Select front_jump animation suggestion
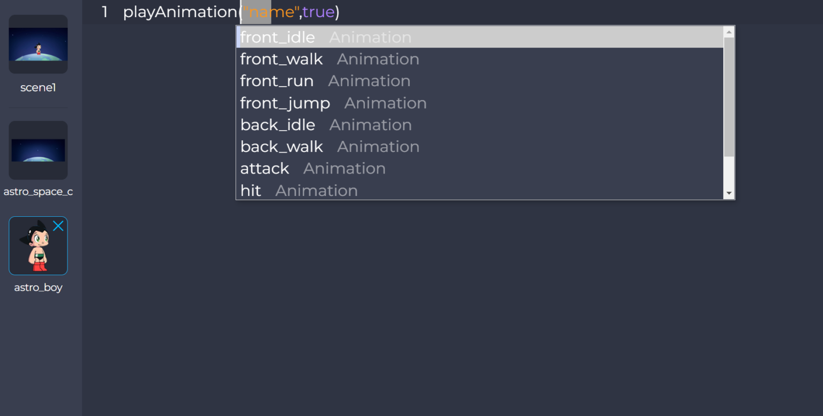The image size is (823, 416). (x=285, y=103)
